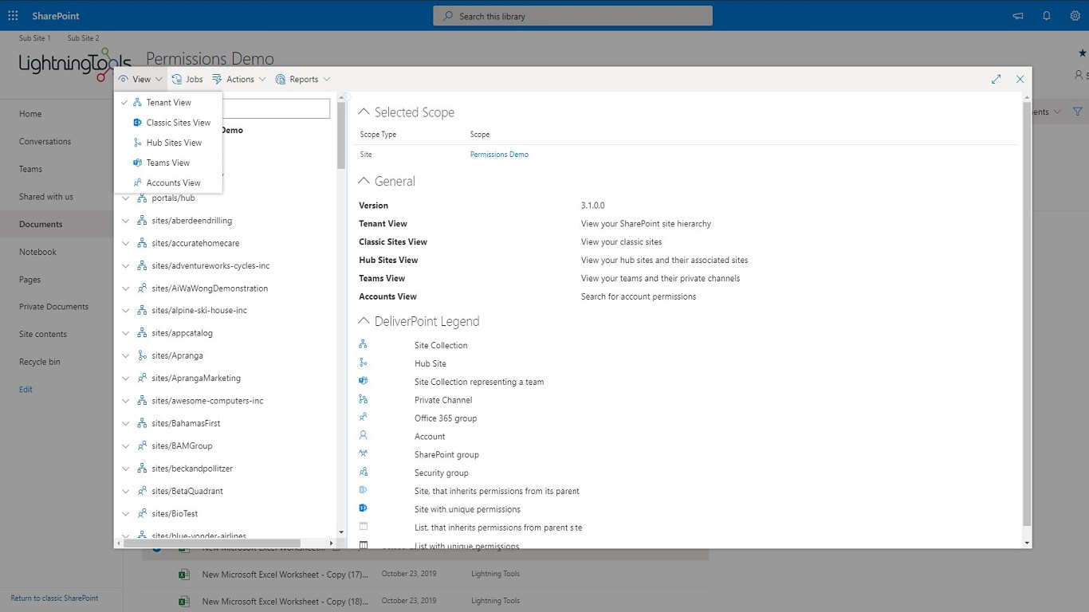Click the site tree's horizontal scrollbar
This screenshot has width=1089, height=612.
pos(213,543)
